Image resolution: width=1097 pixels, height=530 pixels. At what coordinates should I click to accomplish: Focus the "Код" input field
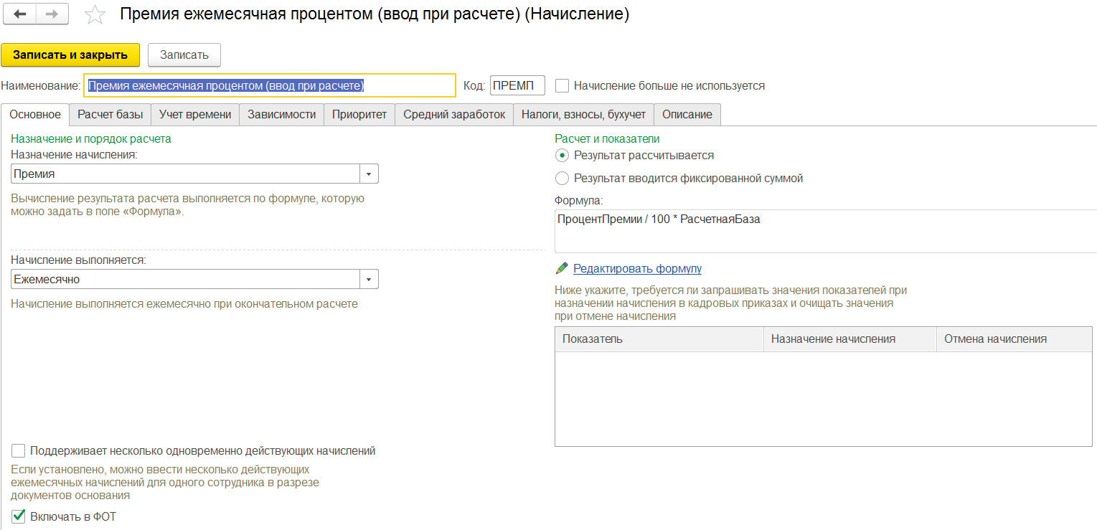point(517,86)
